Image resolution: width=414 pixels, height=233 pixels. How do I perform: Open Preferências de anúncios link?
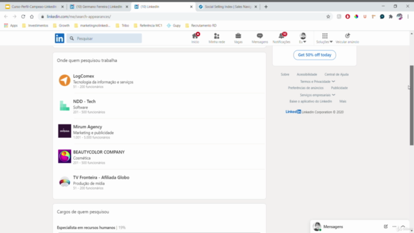[306, 88]
